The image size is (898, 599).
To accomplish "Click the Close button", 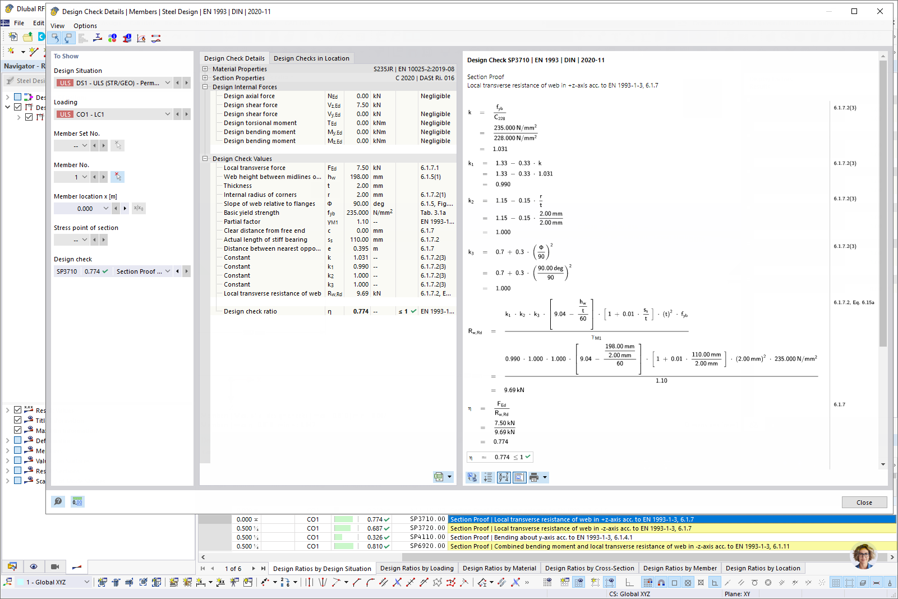I will pos(864,502).
